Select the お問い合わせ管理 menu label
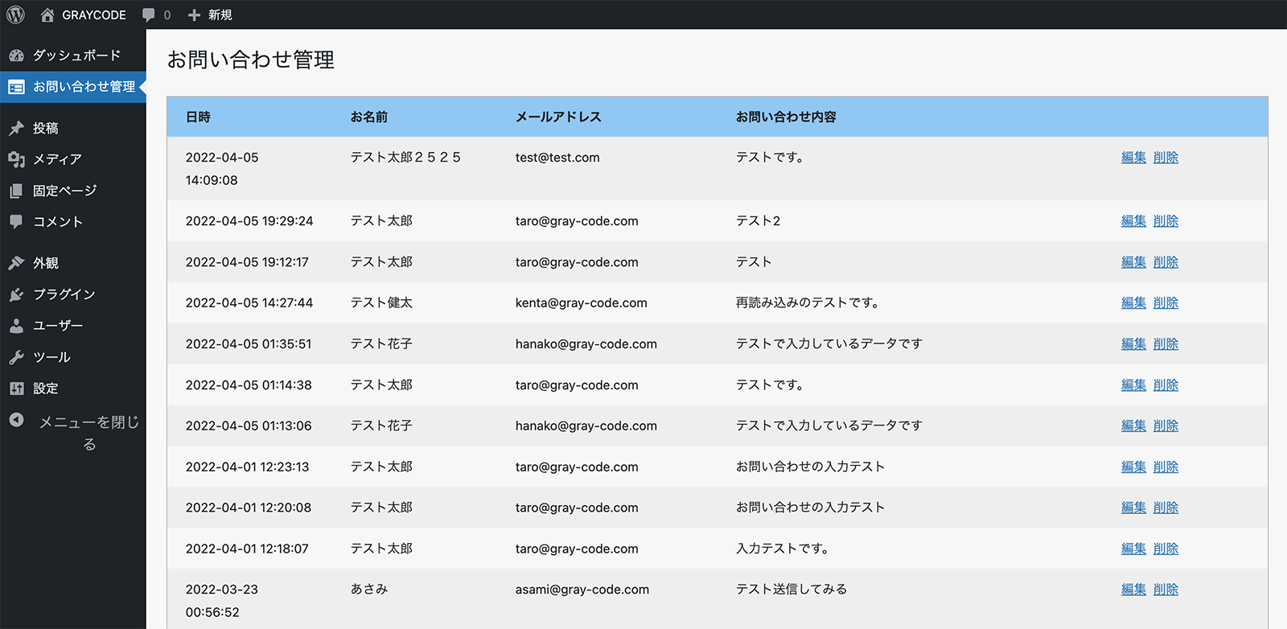This screenshot has width=1287, height=629. [84, 87]
